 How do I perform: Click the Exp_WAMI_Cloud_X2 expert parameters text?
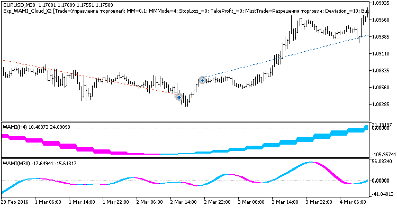click(x=186, y=11)
